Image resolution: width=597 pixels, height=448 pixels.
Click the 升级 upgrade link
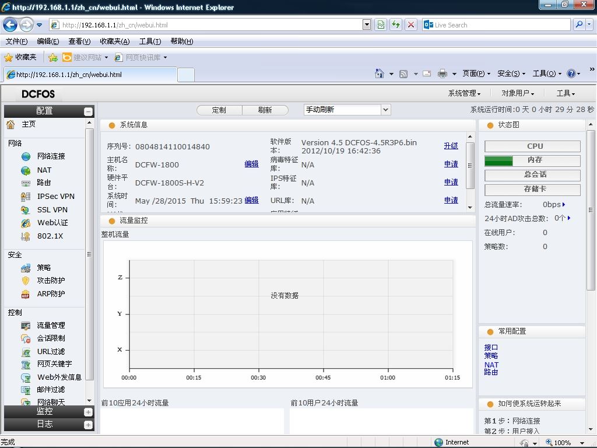pyautogui.click(x=451, y=145)
